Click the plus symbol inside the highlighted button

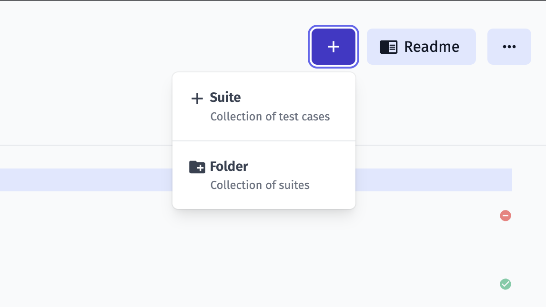(x=333, y=47)
